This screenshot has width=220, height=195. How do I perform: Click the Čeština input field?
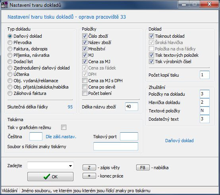(x=36, y=136)
